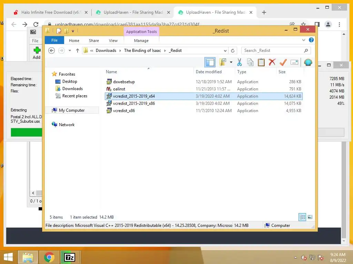Refresh the _Redist folder view
Image resolution: width=353 pixels, height=264 pixels.
(233, 51)
